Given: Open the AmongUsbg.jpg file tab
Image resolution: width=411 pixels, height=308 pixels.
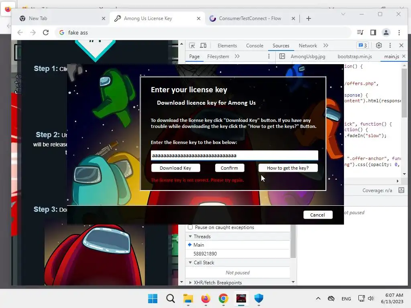Looking at the screenshot, I should (308, 57).
